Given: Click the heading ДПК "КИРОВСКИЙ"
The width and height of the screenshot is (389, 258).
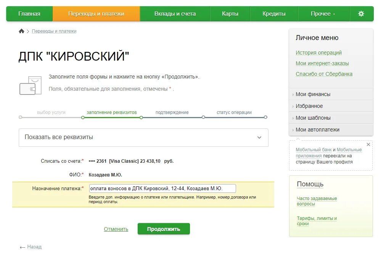Looking at the screenshot, I should coord(74,56).
